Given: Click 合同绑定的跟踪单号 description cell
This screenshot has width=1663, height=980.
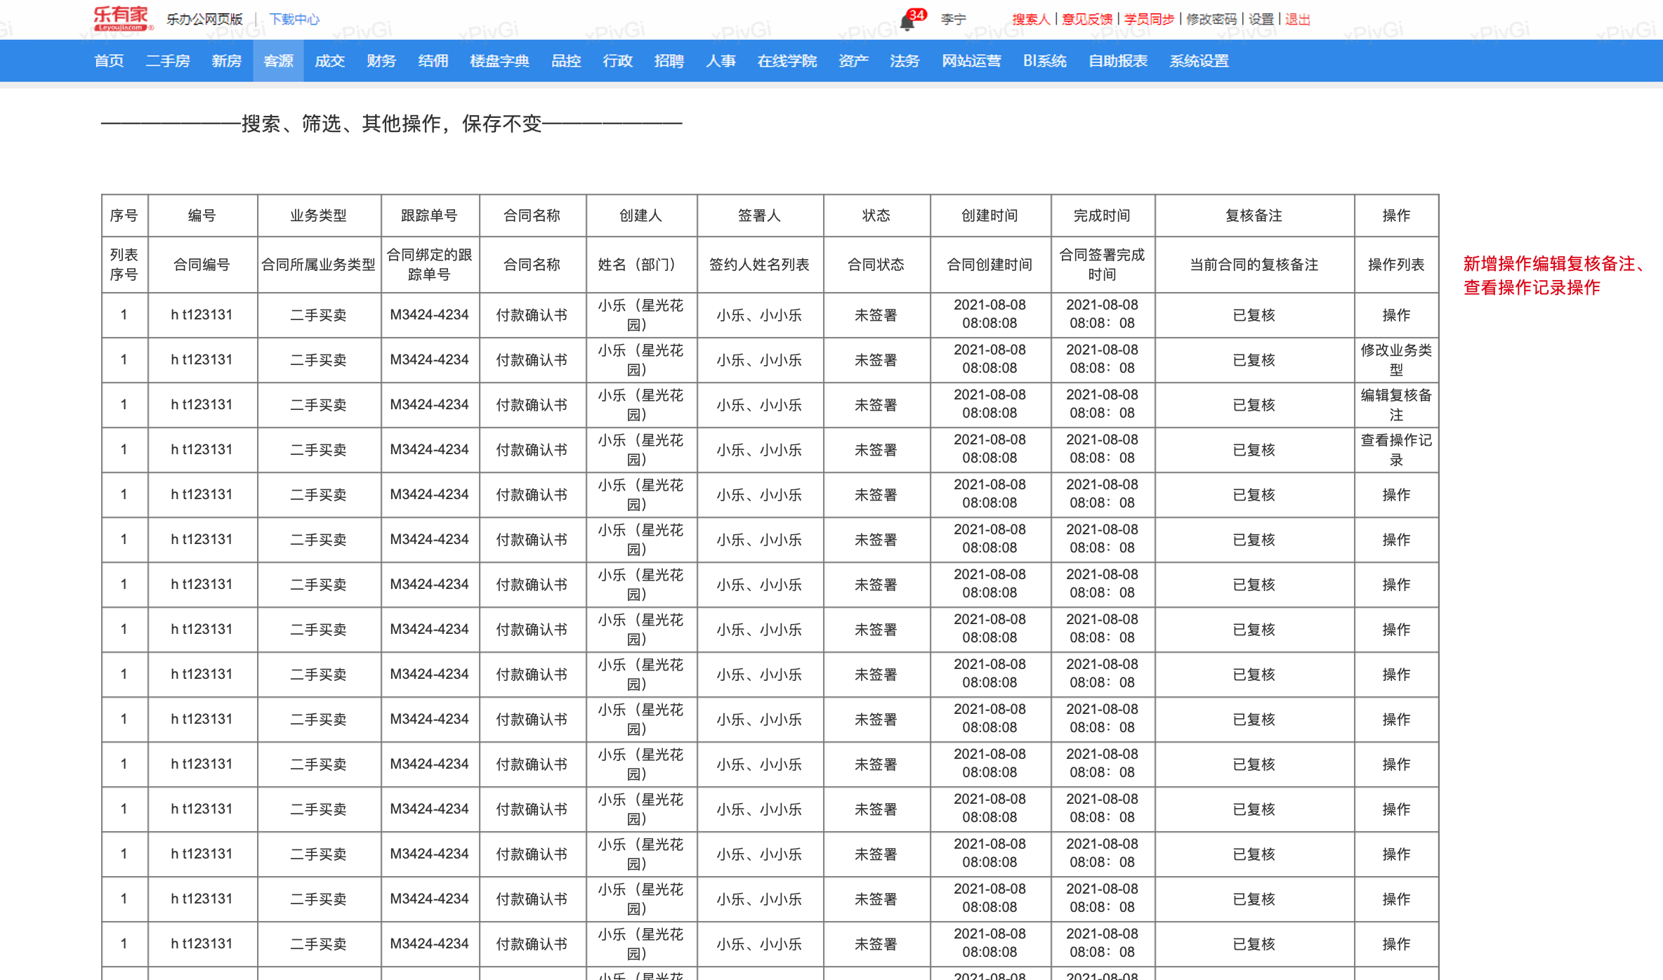Looking at the screenshot, I should tap(429, 265).
